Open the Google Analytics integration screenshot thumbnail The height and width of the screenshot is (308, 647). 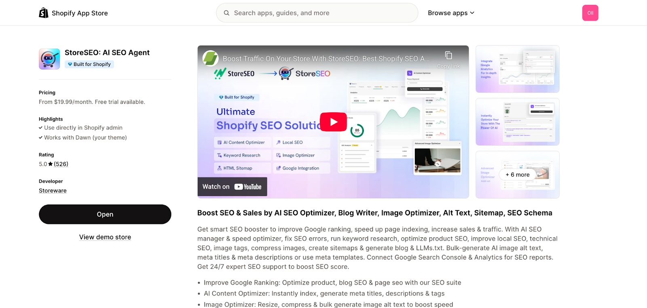(517, 69)
